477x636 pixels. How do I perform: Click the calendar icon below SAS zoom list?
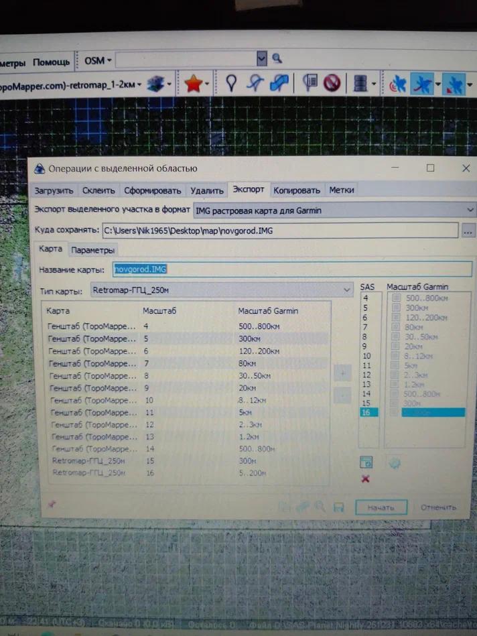coord(366,462)
